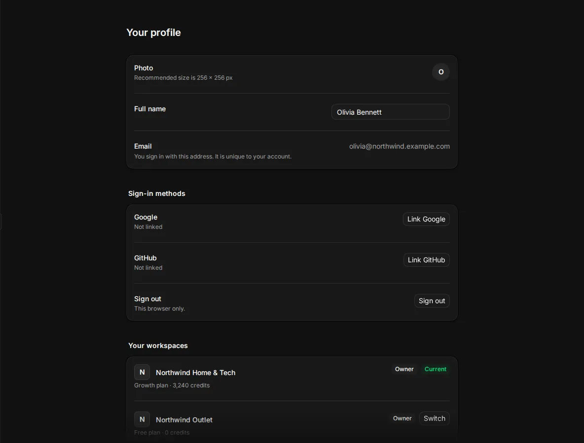Click the Northwind Outlet workspace icon
584x443 pixels.
pos(142,419)
